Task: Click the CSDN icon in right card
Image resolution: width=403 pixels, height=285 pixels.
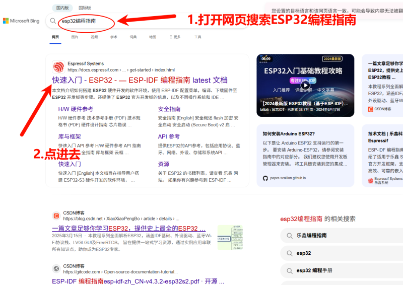Action: (370, 109)
